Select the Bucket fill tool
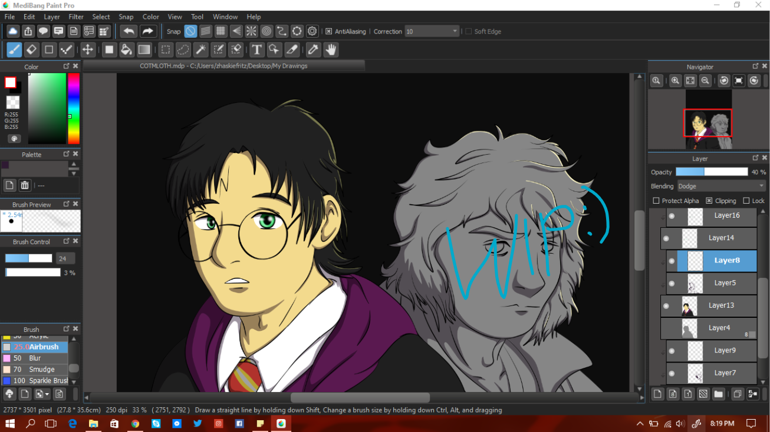The height and width of the screenshot is (432, 770). coord(126,50)
